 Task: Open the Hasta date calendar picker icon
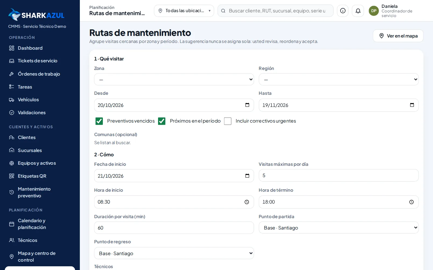click(x=412, y=105)
